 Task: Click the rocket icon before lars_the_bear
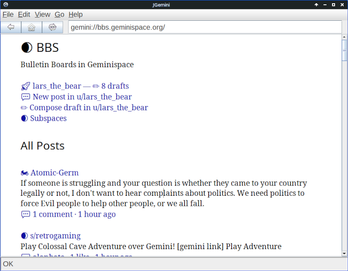tap(25, 86)
